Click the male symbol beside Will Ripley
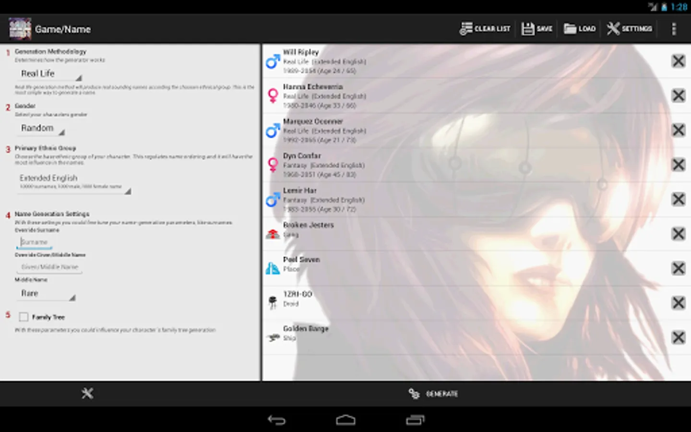The image size is (691, 432). pyautogui.click(x=273, y=61)
